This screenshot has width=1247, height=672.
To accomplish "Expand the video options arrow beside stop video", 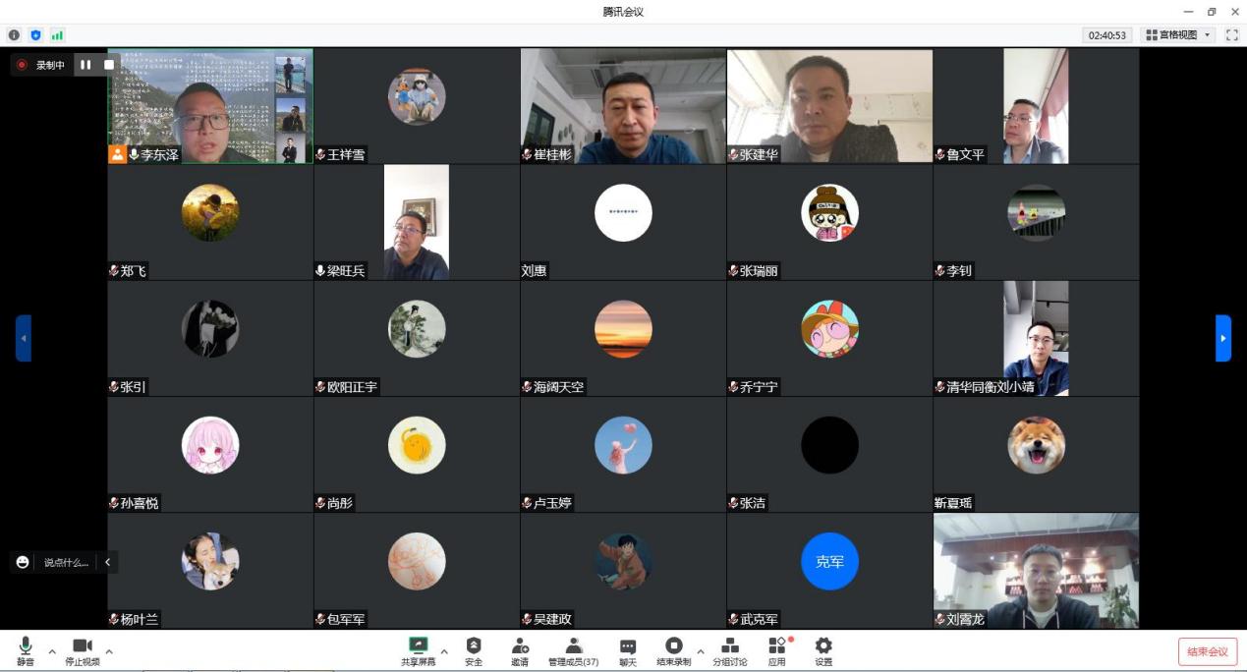I will pos(109,651).
